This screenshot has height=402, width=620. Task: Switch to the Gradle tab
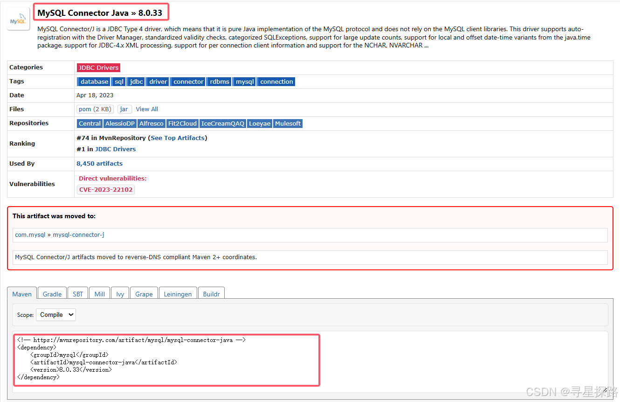[52, 294]
